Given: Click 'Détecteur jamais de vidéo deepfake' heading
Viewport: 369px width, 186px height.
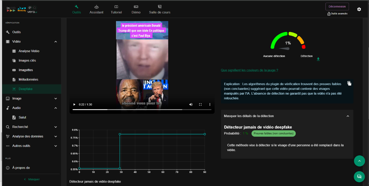Looking at the screenshot, I should [258, 127].
